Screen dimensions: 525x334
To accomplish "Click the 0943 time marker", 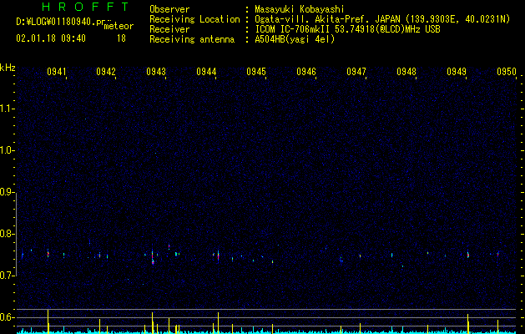I will pyautogui.click(x=156, y=72).
